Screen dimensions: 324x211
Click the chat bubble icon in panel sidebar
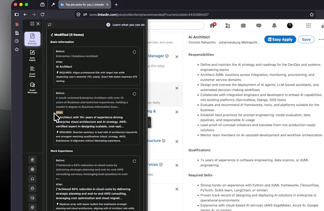coord(32,198)
